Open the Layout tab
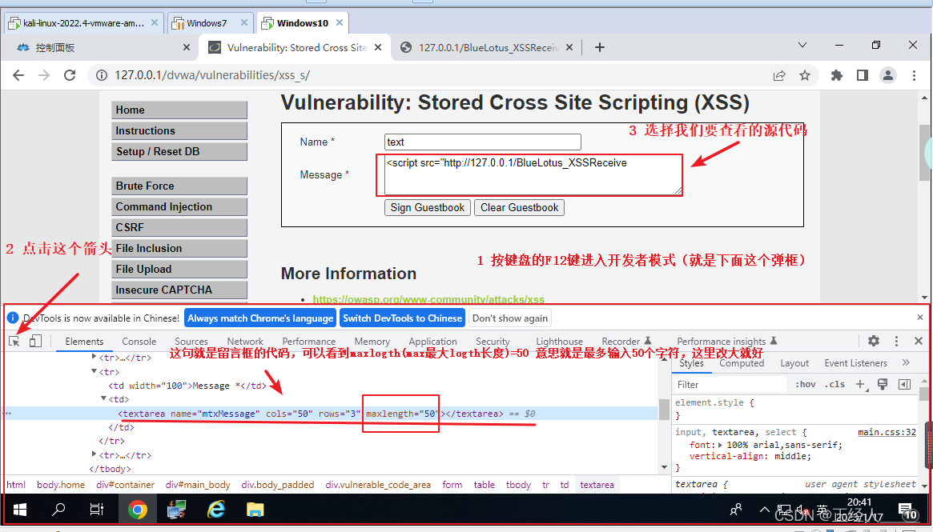This screenshot has width=933, height=532. coord(794,362)
